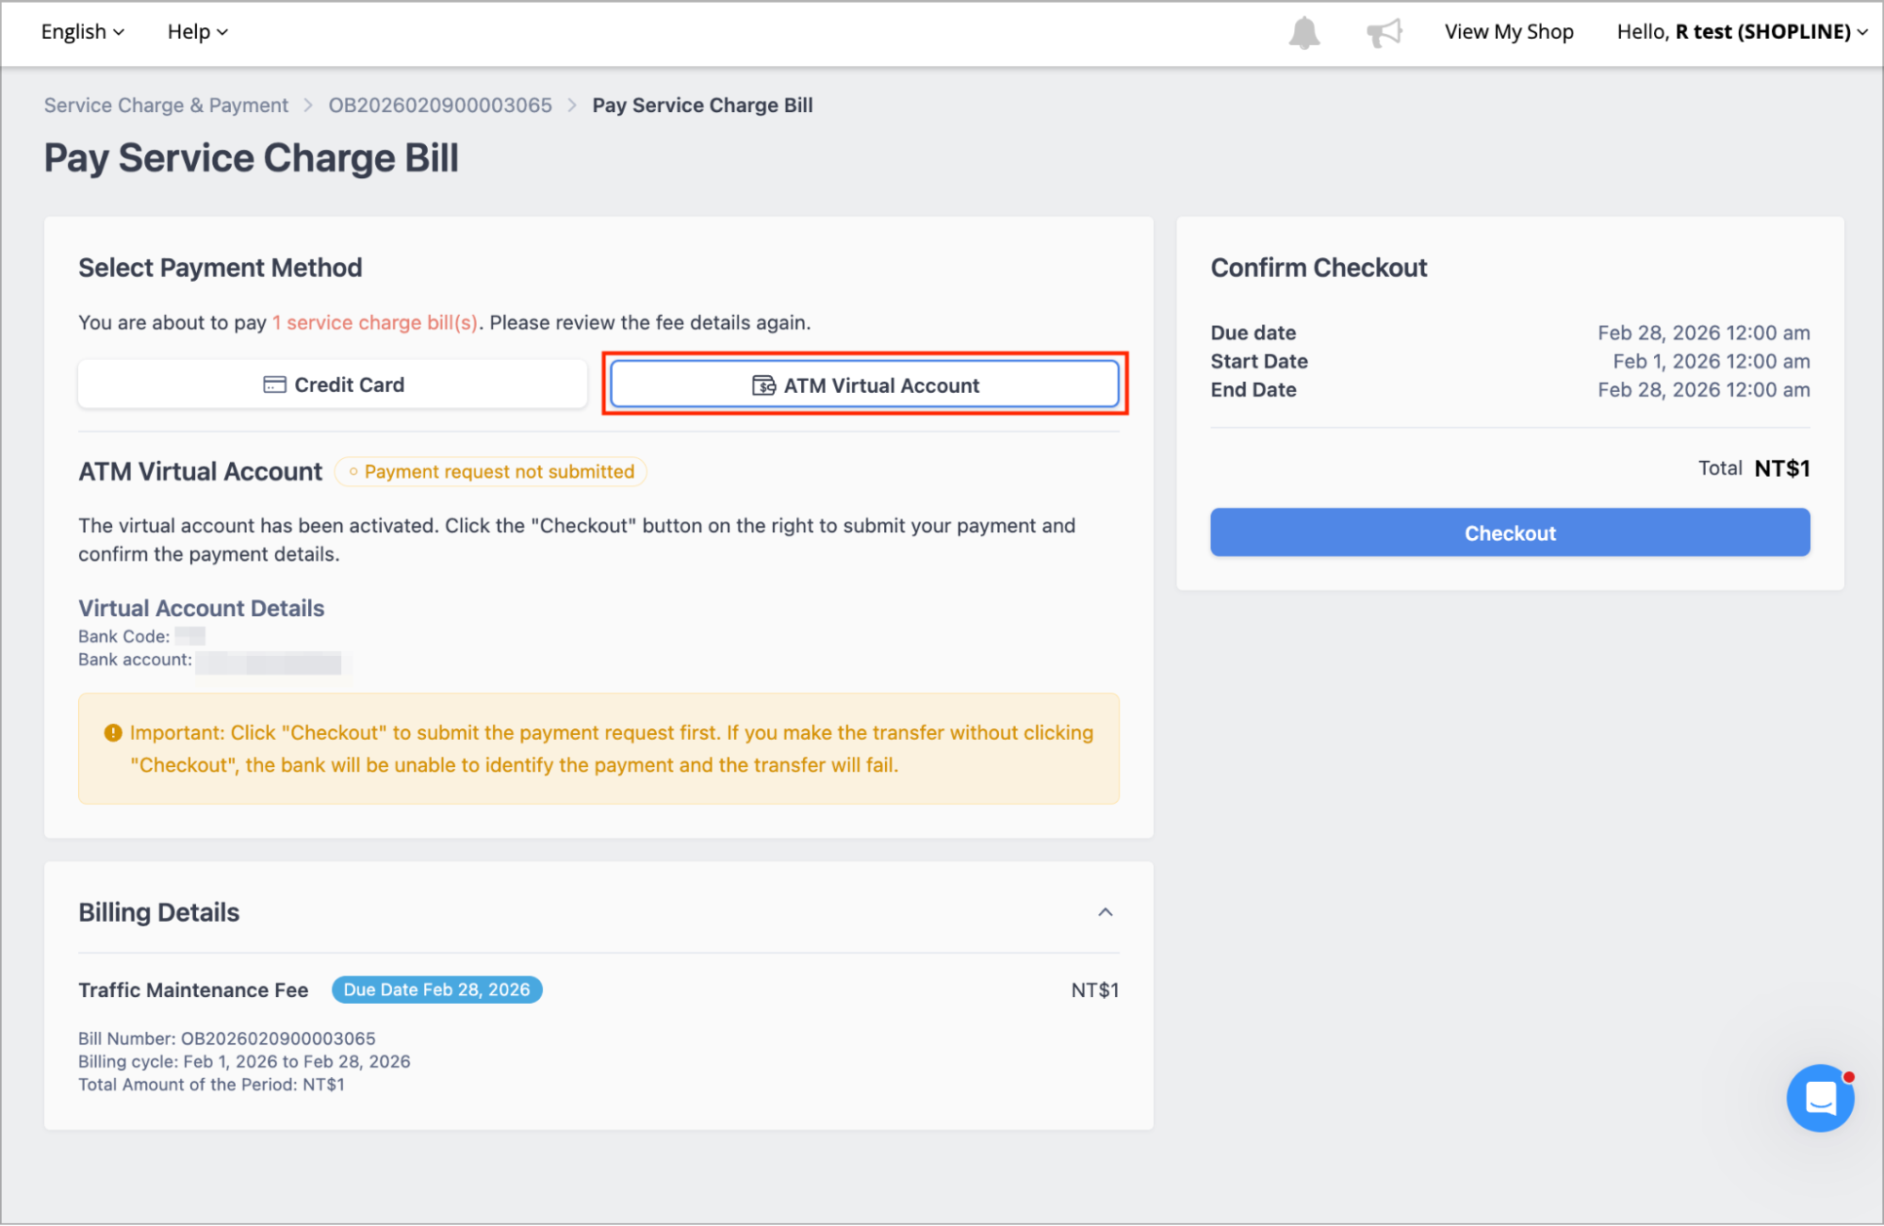
Task: Click the ATM wallet icon
Action: pos(763,385)
